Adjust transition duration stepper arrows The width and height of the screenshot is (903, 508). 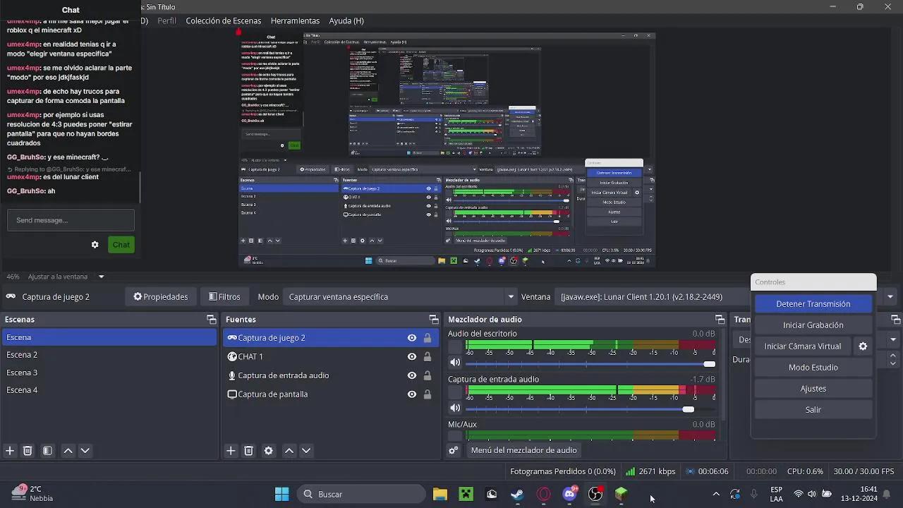pyautogui.click(x=893, y=360)
